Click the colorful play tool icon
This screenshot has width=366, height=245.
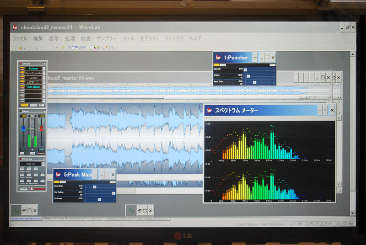[x=95, y=48]
